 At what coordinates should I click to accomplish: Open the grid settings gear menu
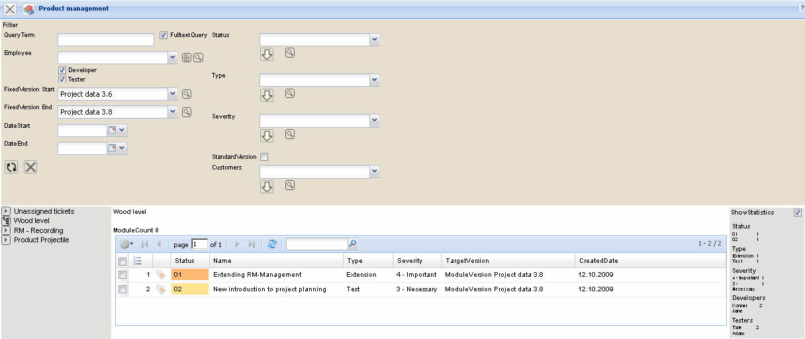pos(126,244)
